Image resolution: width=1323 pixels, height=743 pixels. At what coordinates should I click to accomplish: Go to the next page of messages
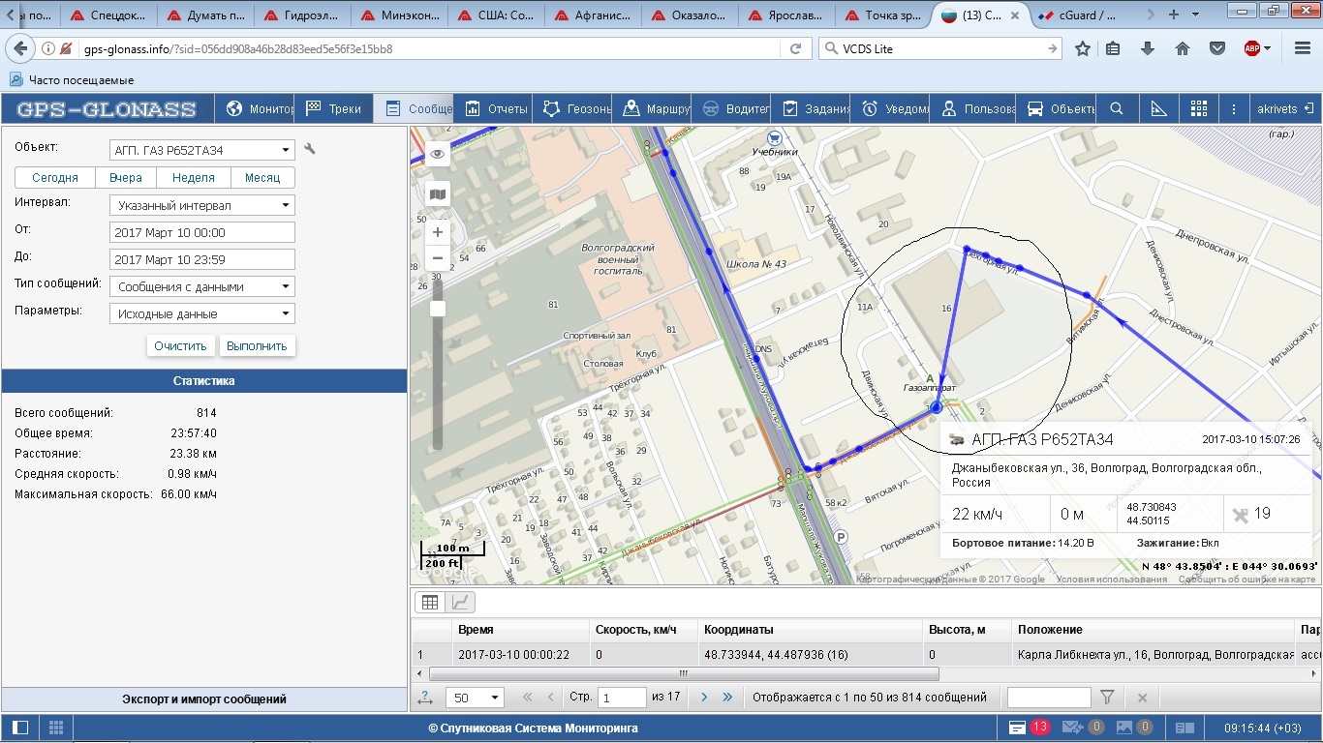click(704, 697)
